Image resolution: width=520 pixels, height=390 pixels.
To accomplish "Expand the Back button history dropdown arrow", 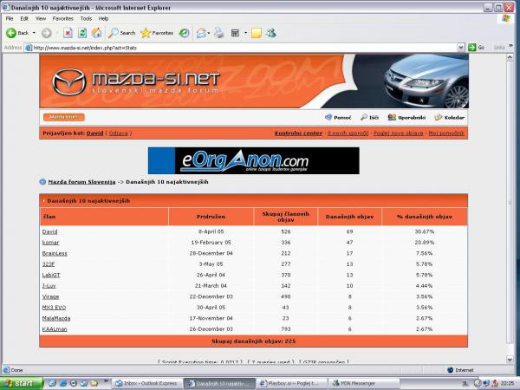I will [35, 33].
